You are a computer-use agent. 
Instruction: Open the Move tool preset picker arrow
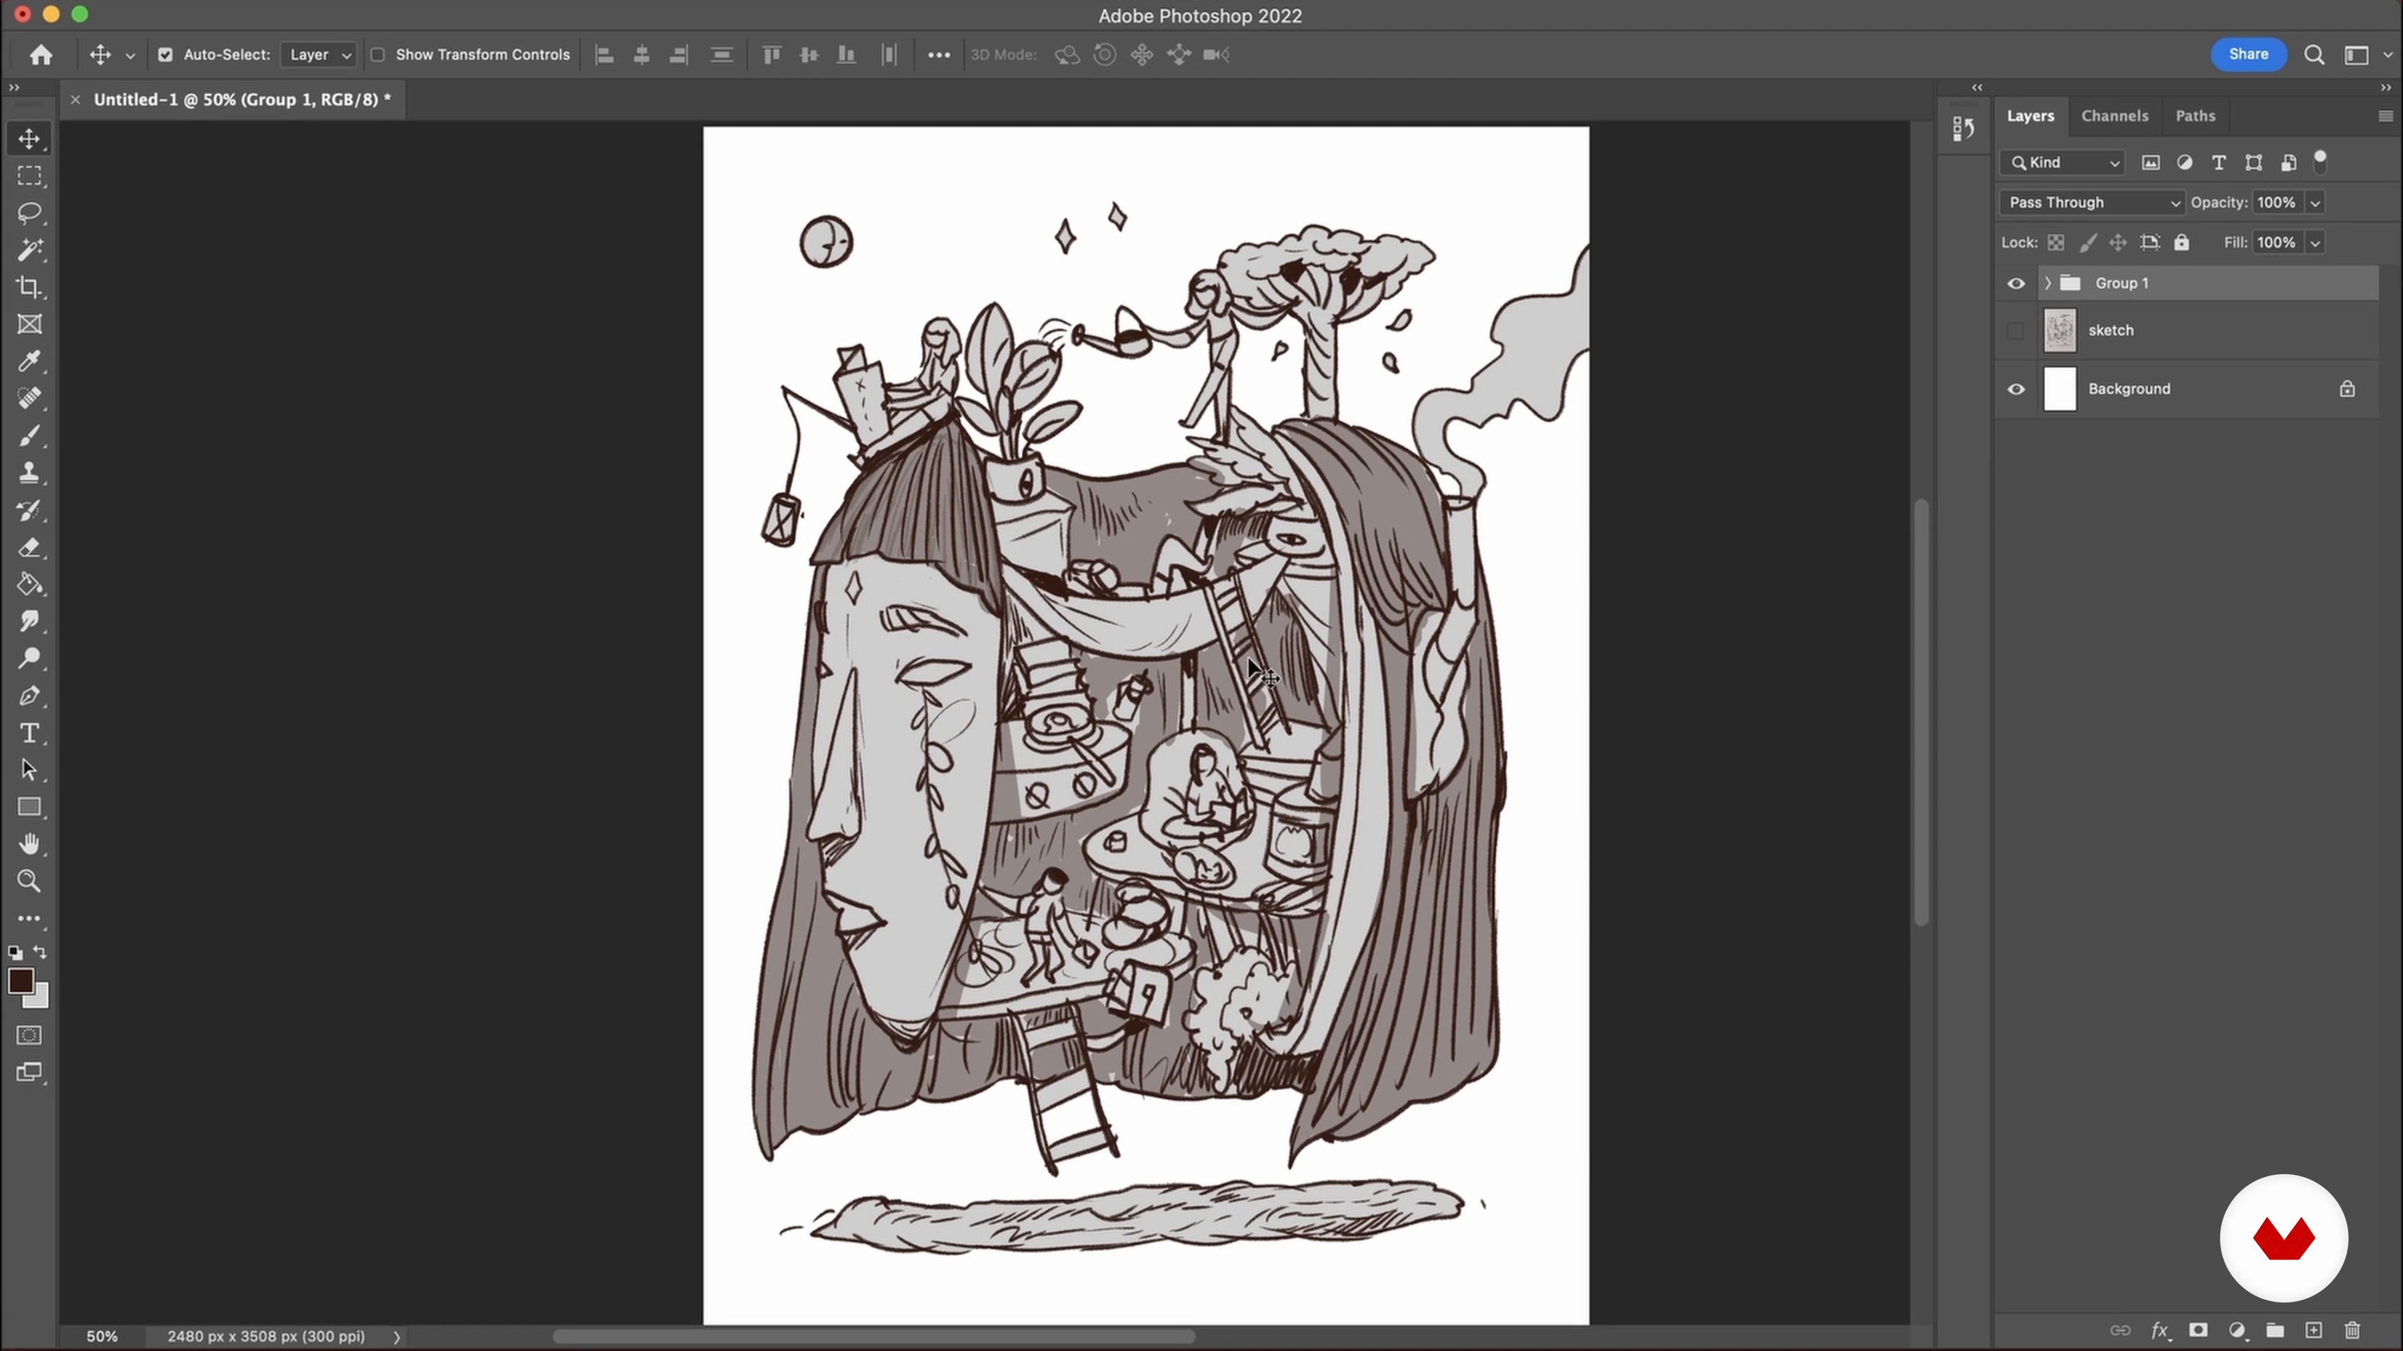(131, 56)
